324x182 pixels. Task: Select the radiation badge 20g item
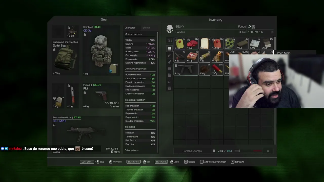click(x=229, y=43)
